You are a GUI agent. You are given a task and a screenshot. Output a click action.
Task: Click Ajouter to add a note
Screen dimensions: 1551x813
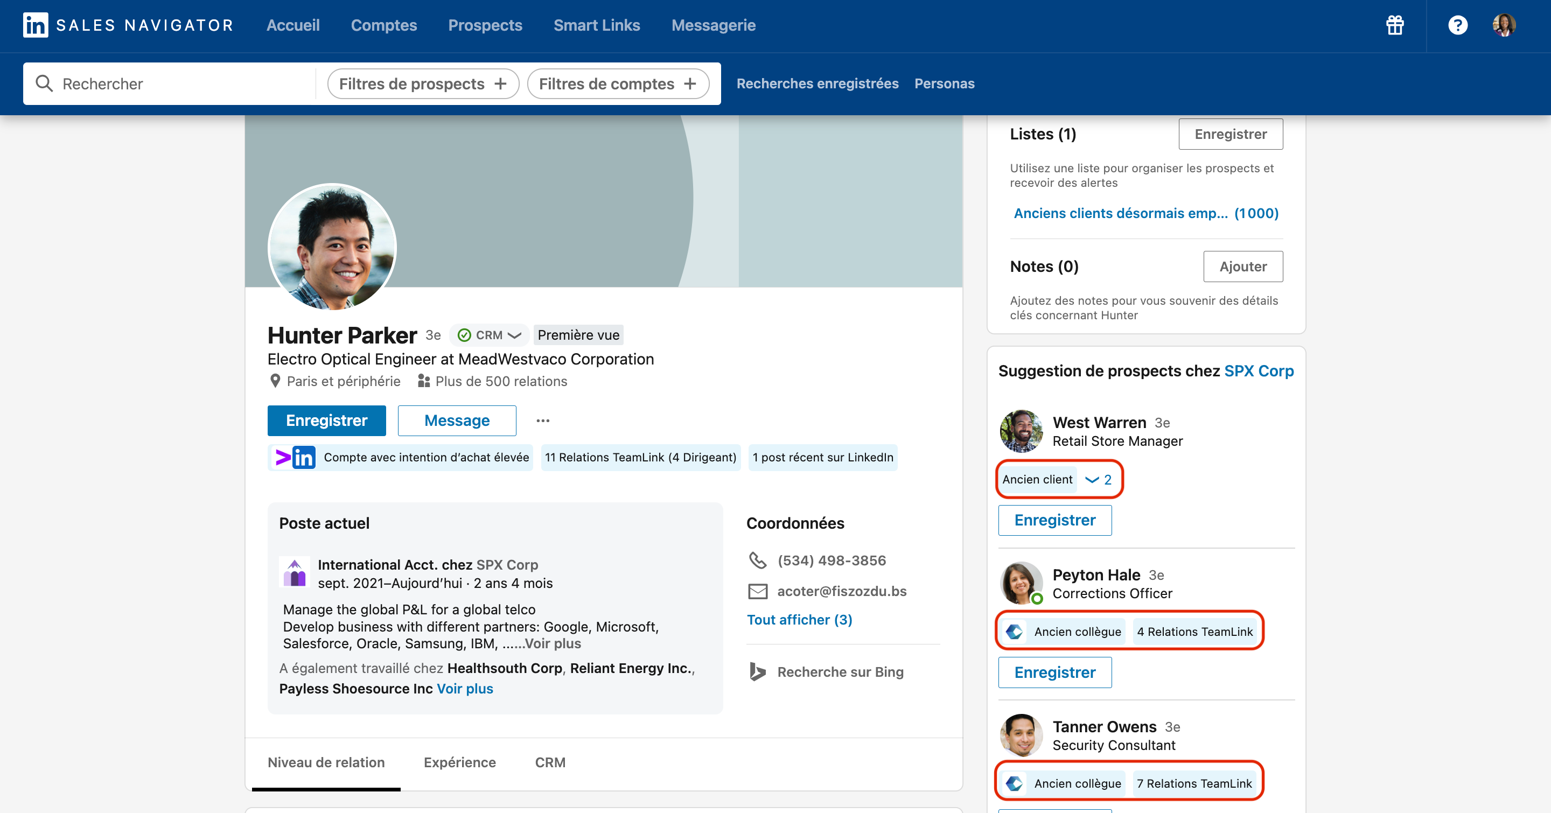click(x=1243, y=267)
